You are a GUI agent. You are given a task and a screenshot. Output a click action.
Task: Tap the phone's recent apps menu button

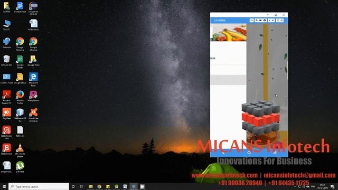coord(275,153)
